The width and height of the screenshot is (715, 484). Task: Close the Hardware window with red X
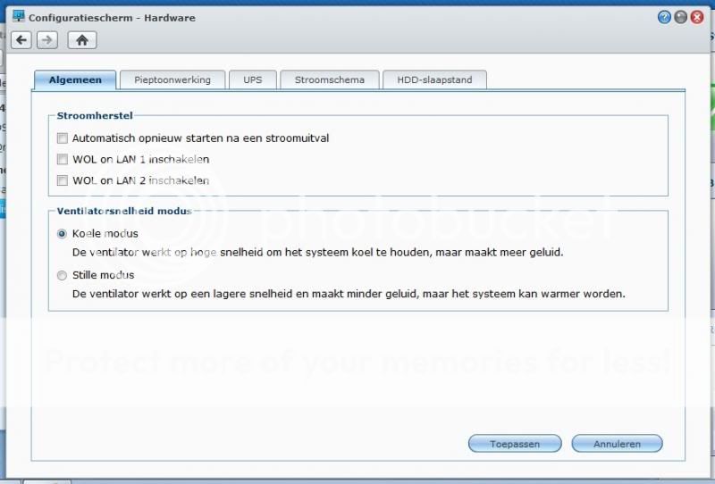(x=696, y=17)
